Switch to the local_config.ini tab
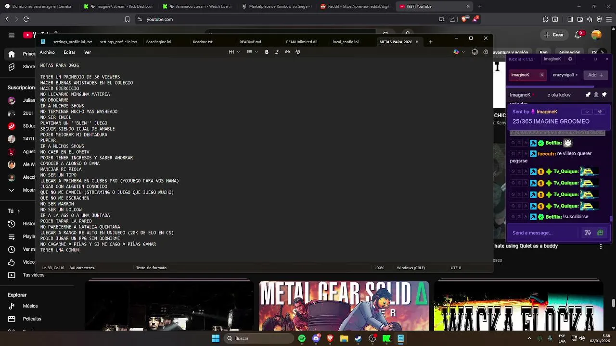Image resolution: width=616 pixels, height=346 pixels. [346, 42]
